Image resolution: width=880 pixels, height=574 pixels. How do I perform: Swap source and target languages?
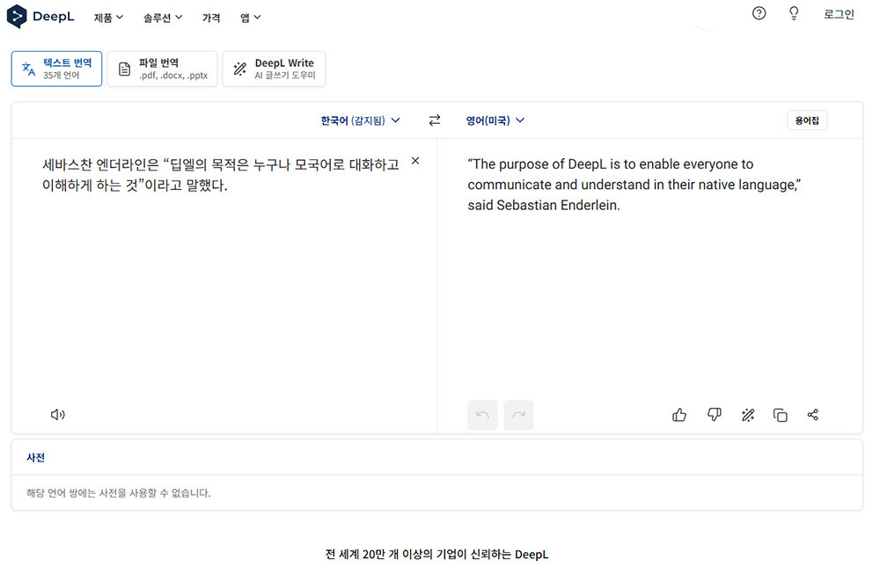coord(434,120)
